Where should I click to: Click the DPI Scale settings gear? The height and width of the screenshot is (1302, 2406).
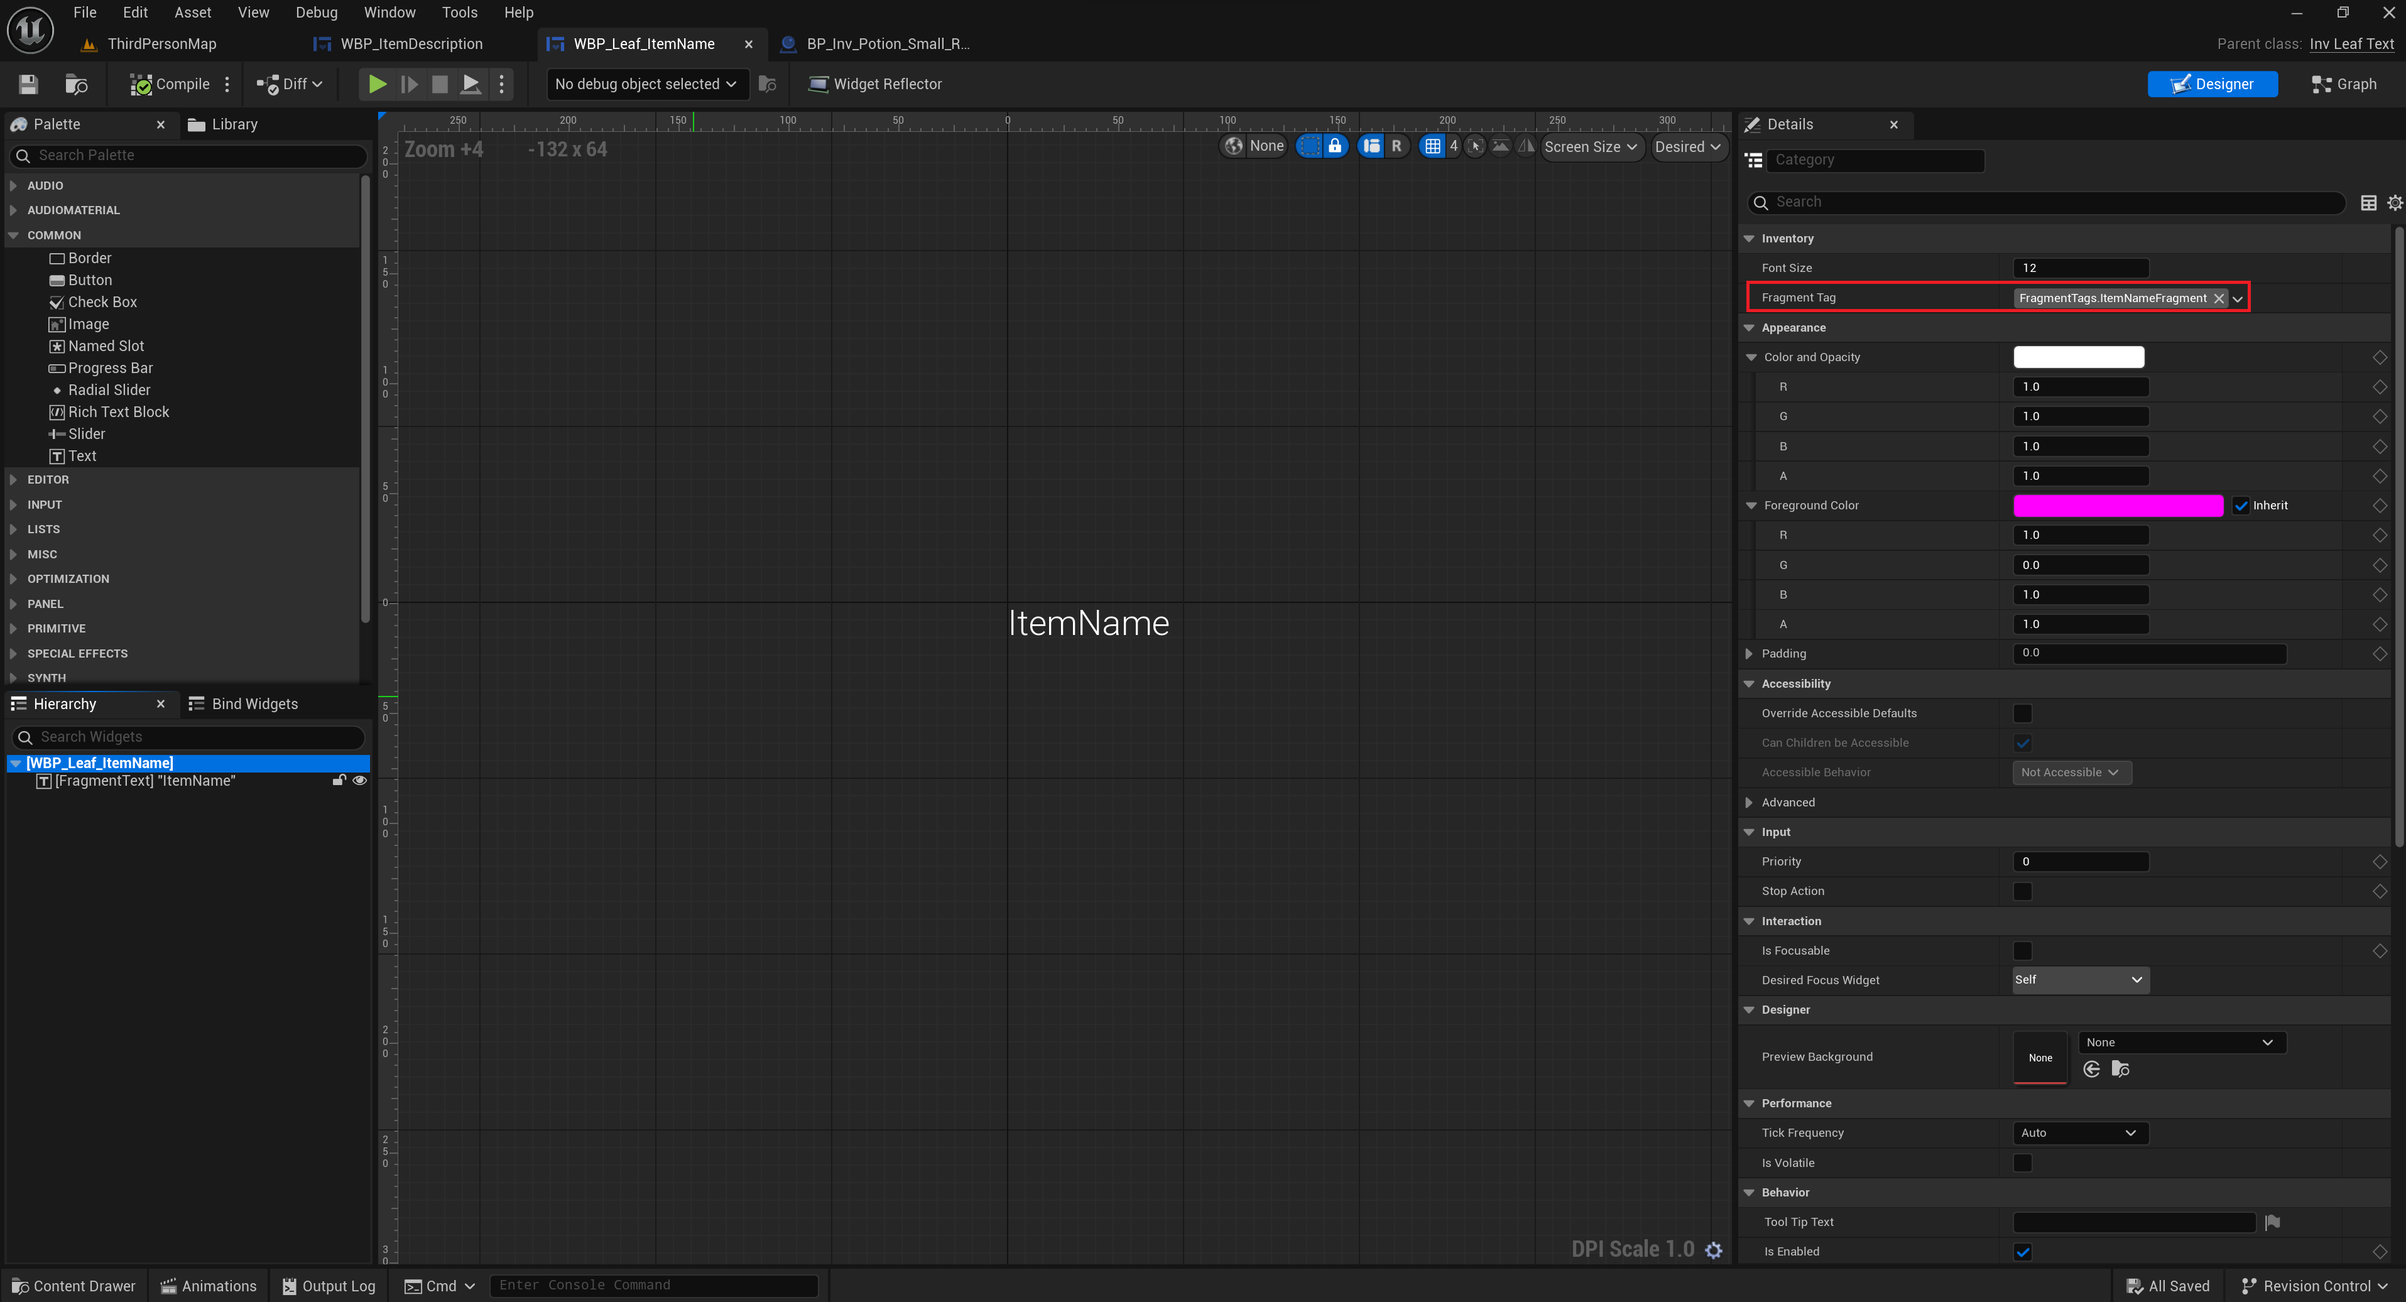(x=1714, y=1250)
